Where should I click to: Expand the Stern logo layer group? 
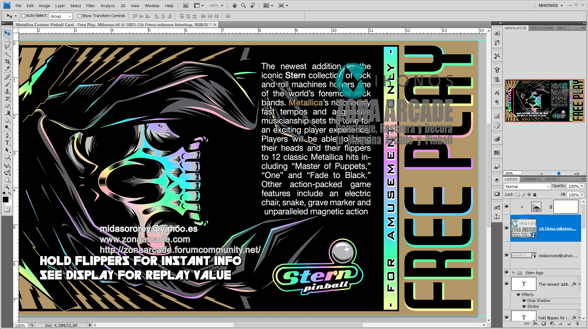click(x=514, y=273)
